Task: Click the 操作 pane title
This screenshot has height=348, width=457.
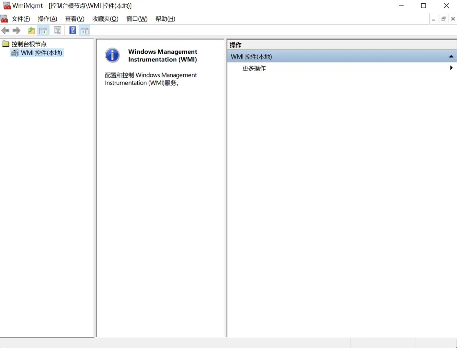Action: click(x=235, y=45)
